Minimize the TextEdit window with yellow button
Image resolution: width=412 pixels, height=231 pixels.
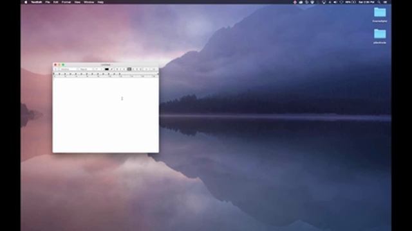tap(59, 65)
